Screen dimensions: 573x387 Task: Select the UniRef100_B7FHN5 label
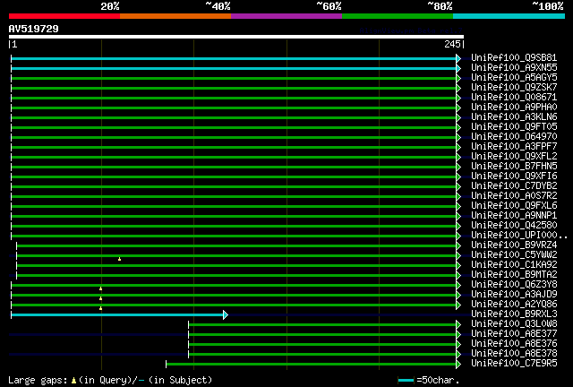[x=514, y=167]
